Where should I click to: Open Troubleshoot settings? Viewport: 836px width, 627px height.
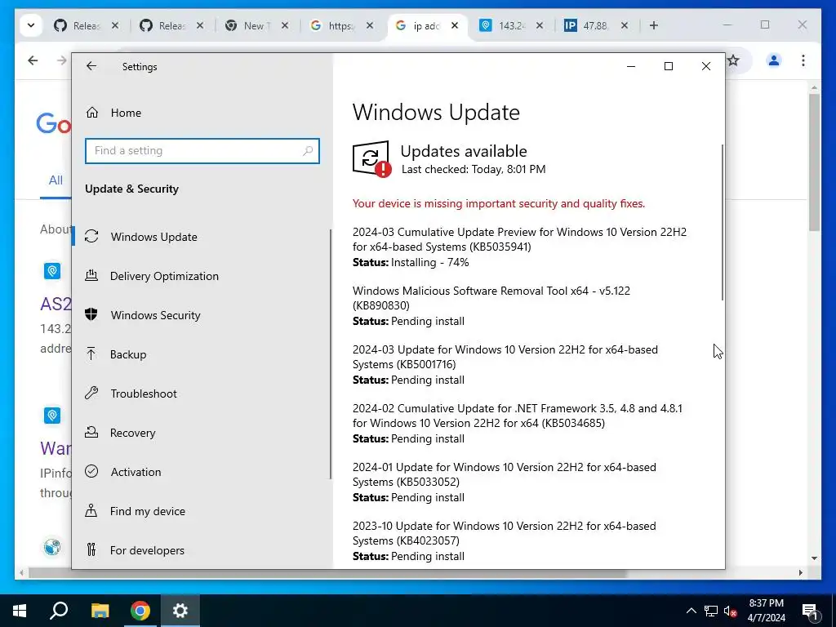(x=144, y=394)
